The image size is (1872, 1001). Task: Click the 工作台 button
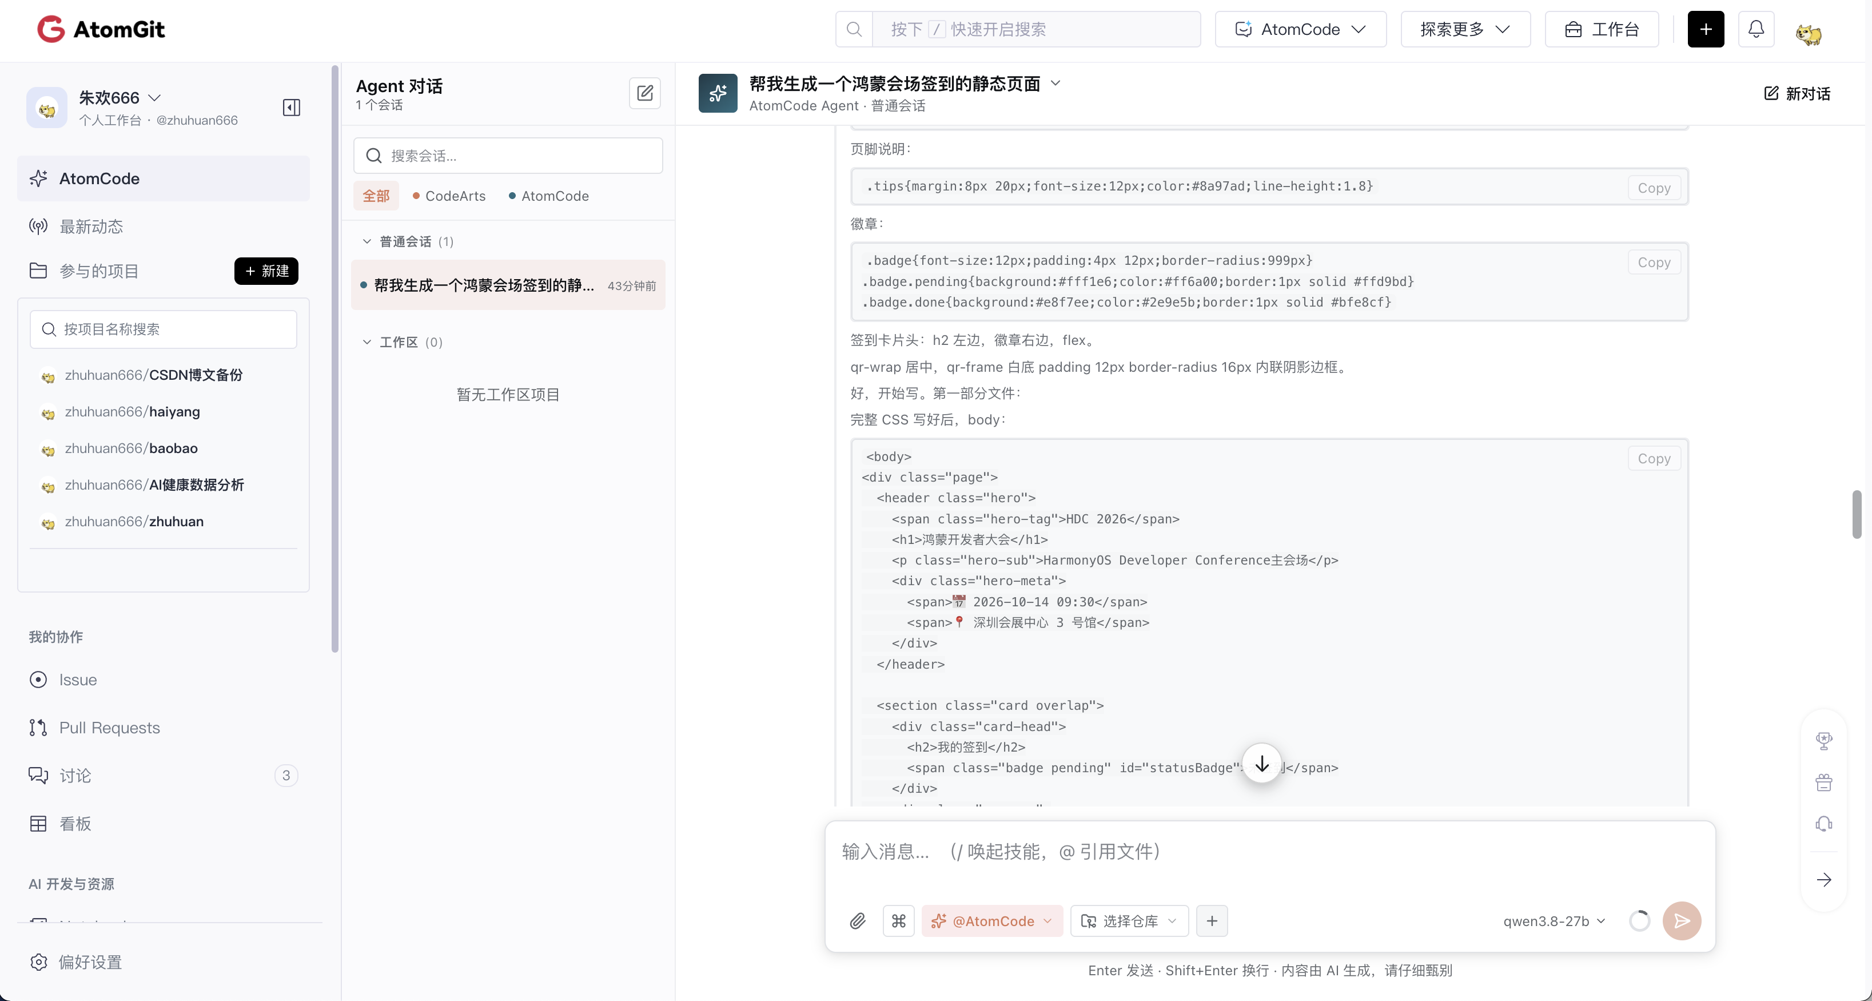1602,29
